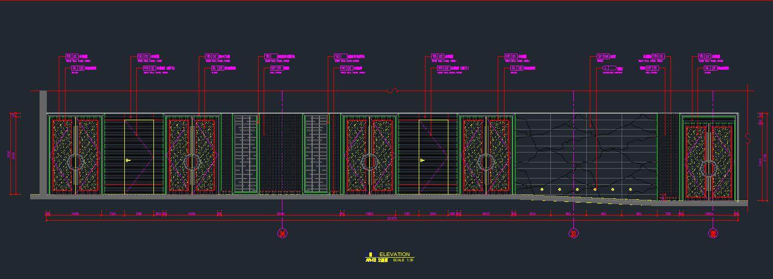Pick leftmost yellow diamond on stone wall
The image size is (773, 279).
542,189
